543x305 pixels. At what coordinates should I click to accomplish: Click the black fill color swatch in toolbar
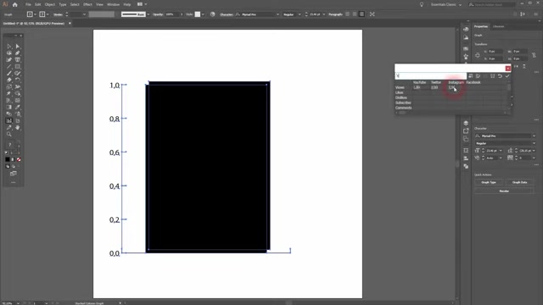pos(8,159)
